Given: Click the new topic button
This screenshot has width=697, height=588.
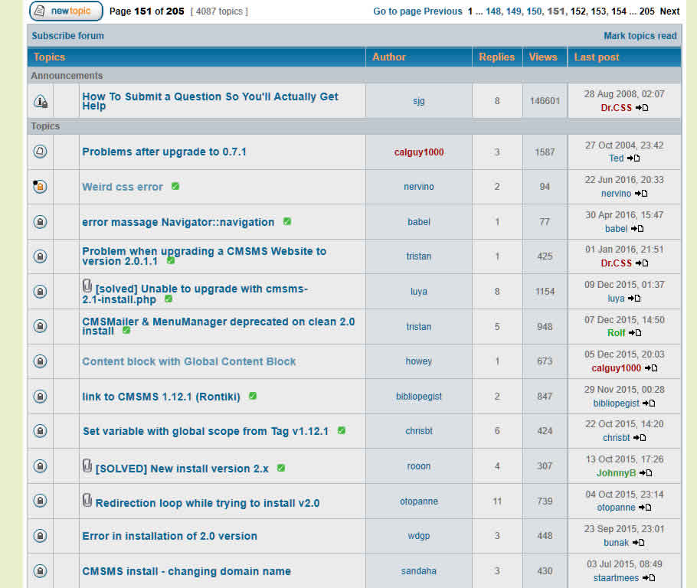Looking at the screenshot, I should [66, 11].
